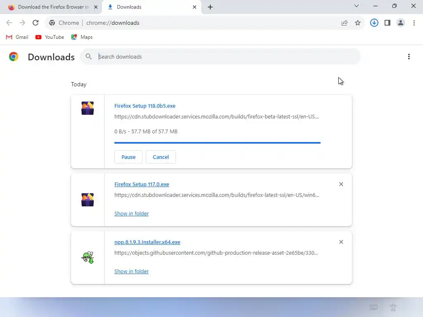This screenshot has width=423, height=317.
Task: Click the Firefox download progress bar
Action: tap(217, 142)
